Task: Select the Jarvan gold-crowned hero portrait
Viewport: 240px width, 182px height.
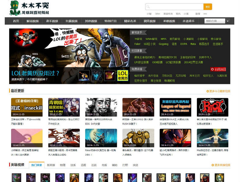Action: coord(161,178)
